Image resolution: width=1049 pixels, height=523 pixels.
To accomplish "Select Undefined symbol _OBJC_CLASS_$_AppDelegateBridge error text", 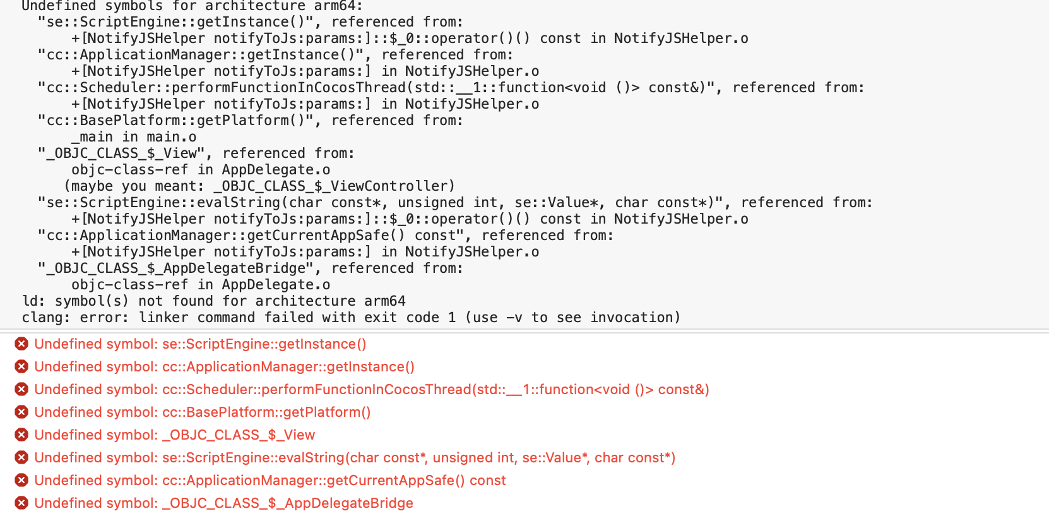I will pos(223,503).
